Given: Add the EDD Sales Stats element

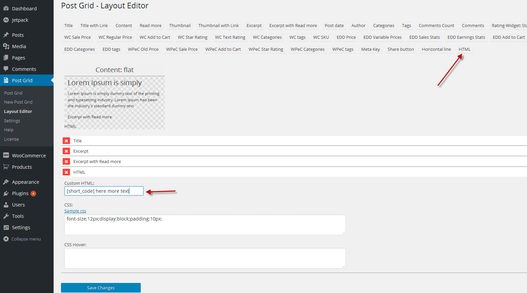Looking at the screenshot, I should (424, 37).
